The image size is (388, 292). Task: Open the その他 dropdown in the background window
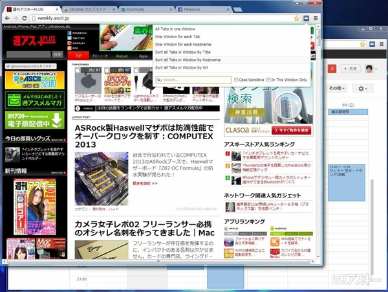click(337, 89)
